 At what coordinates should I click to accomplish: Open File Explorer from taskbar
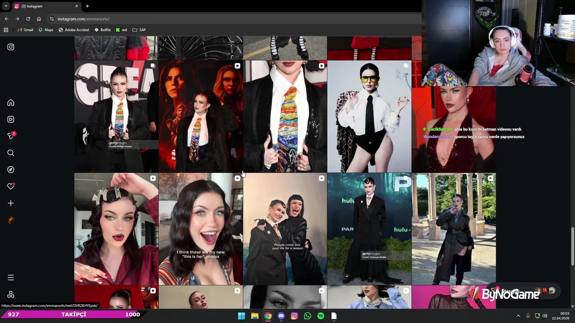pyautogui.click(x=255, y=316)
